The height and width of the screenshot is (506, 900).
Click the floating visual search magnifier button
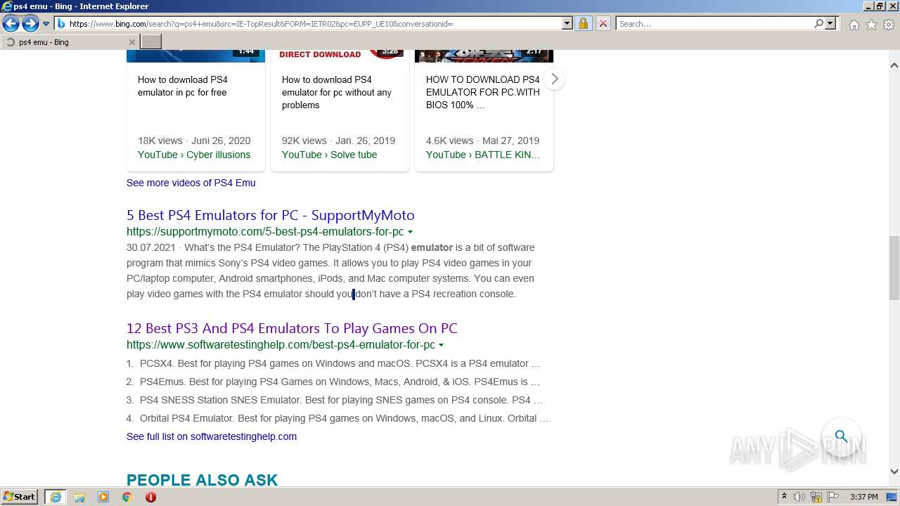(x=841, y=437)
